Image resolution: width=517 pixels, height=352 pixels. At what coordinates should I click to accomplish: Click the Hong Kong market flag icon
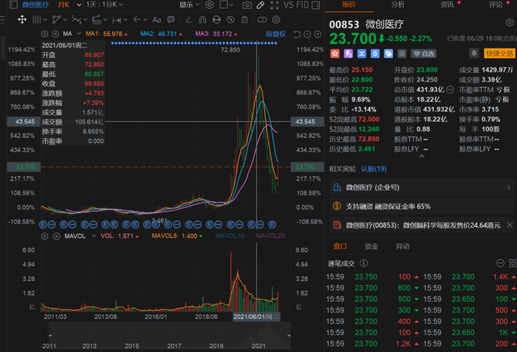[x=335, y=53]
